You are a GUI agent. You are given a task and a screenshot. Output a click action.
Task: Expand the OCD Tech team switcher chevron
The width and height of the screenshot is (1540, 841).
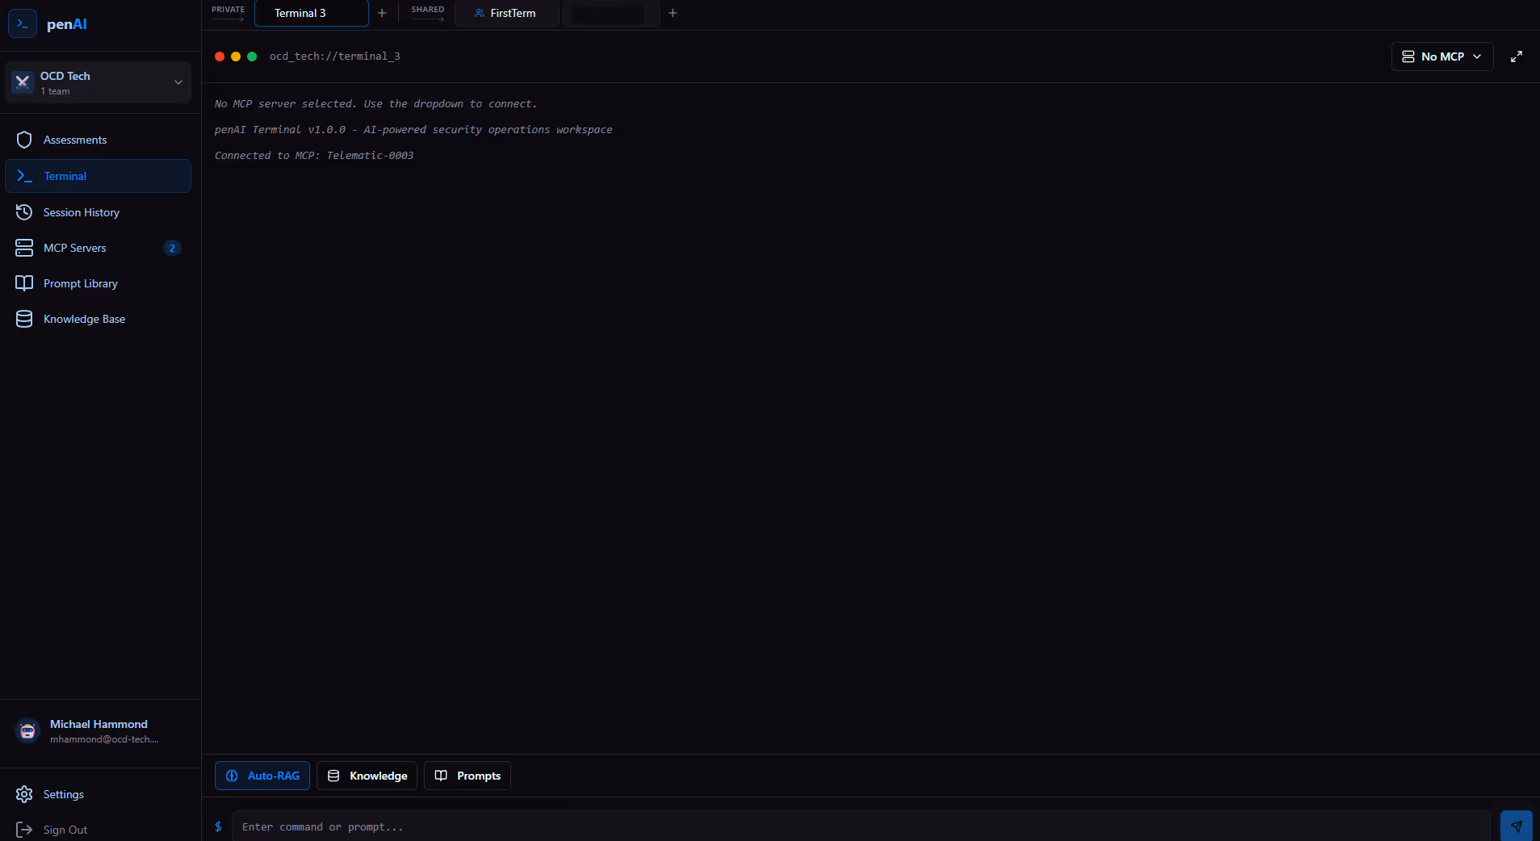[x=178, y=82]
